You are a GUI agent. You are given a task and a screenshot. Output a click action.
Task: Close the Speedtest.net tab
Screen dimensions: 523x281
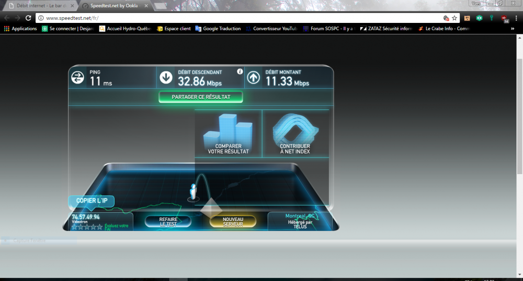(x=146, y=6)
